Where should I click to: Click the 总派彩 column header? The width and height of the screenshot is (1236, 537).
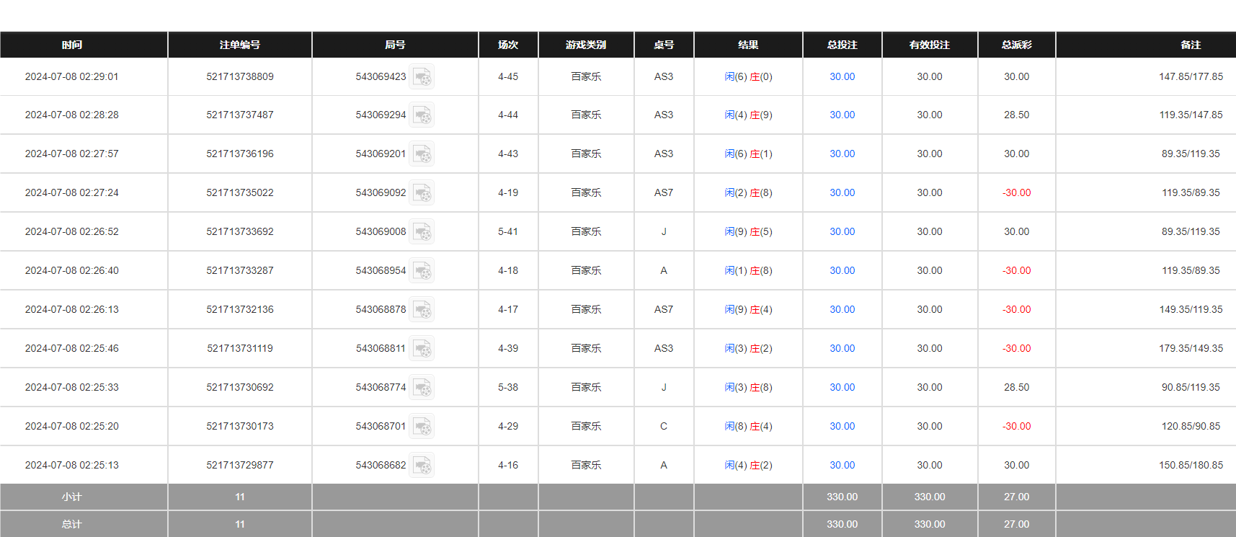(1016, 45)
